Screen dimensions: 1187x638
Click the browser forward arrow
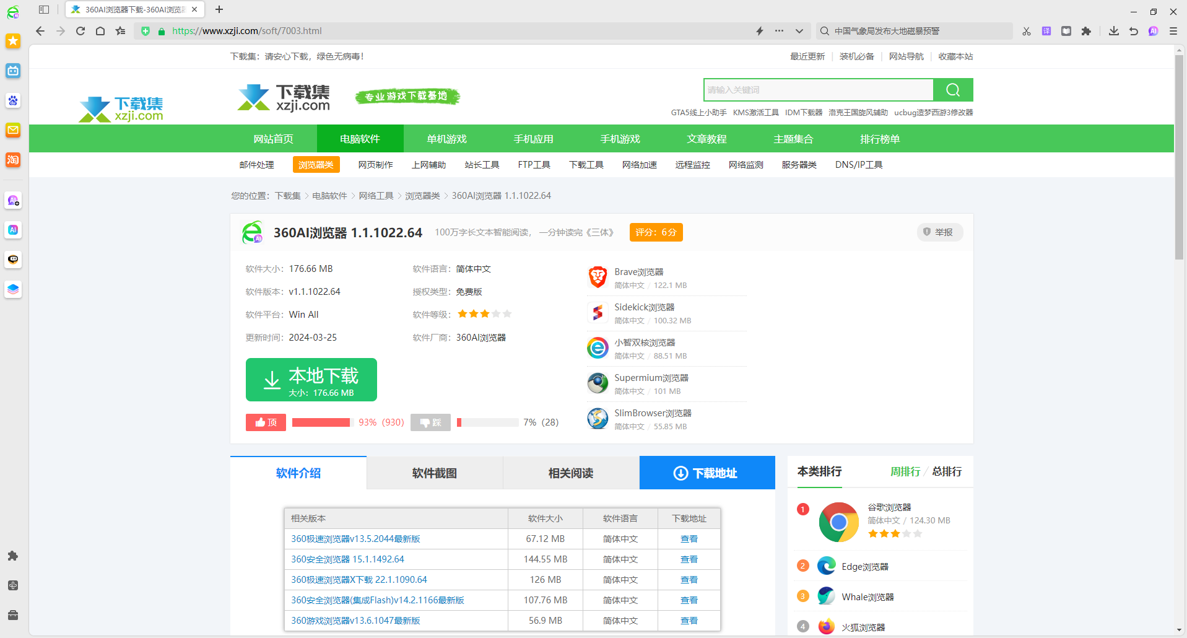click(x=61, y=31)
